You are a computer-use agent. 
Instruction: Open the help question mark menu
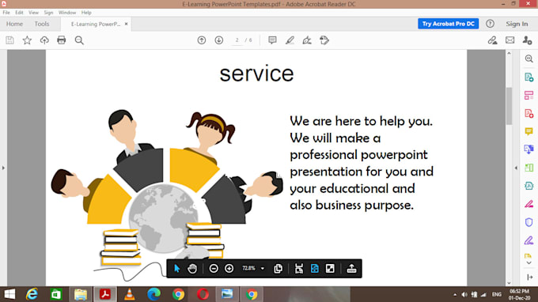click(x=490, y=24)
